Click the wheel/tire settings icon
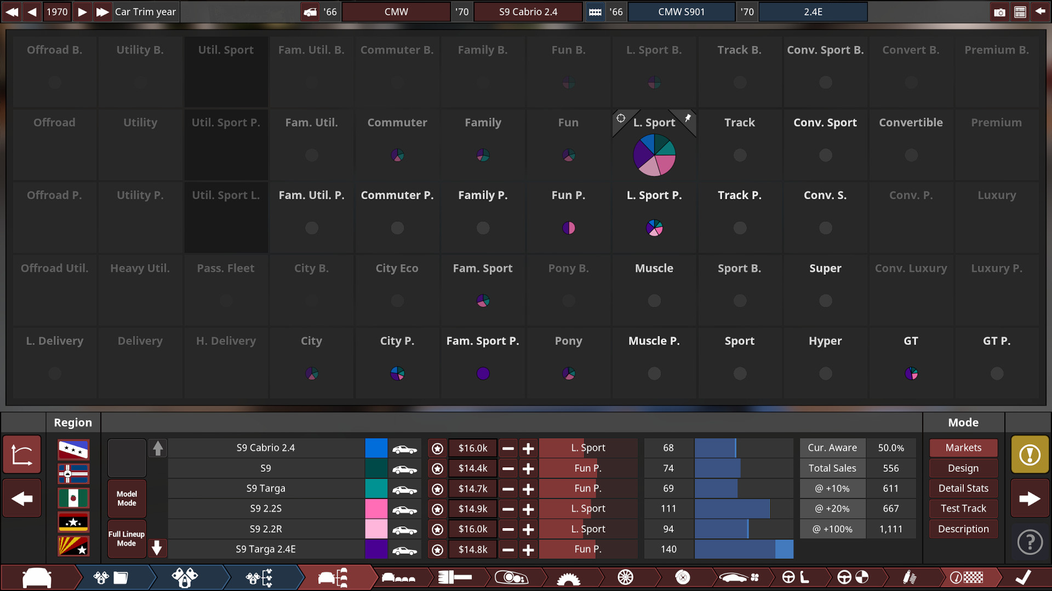Screen dimensions: 1052x591 click(x=623, y=577)
